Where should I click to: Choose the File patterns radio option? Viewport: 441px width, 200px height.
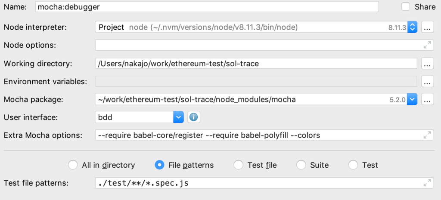coord(160,165)
